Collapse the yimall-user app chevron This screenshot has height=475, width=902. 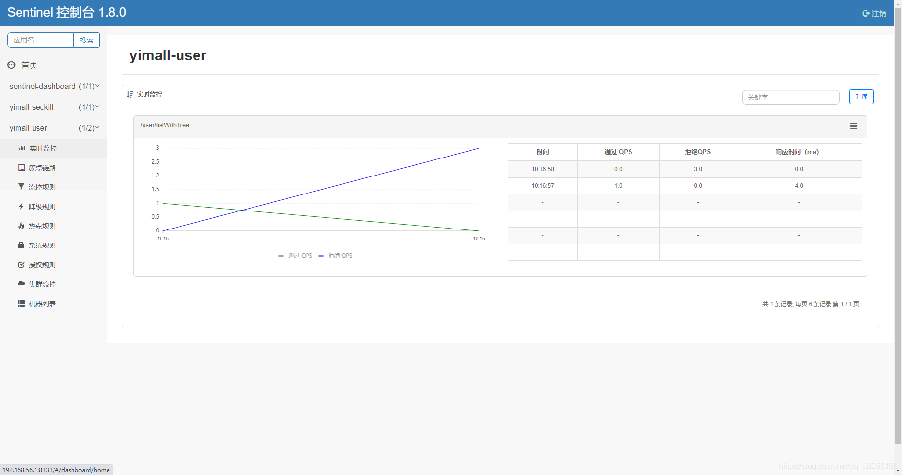coord(97,127)
